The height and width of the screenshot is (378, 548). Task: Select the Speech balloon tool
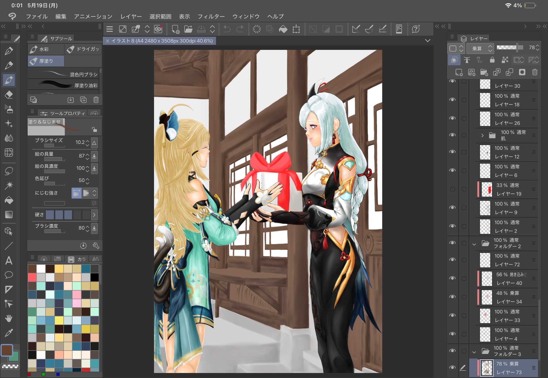[x=9, y=275]
